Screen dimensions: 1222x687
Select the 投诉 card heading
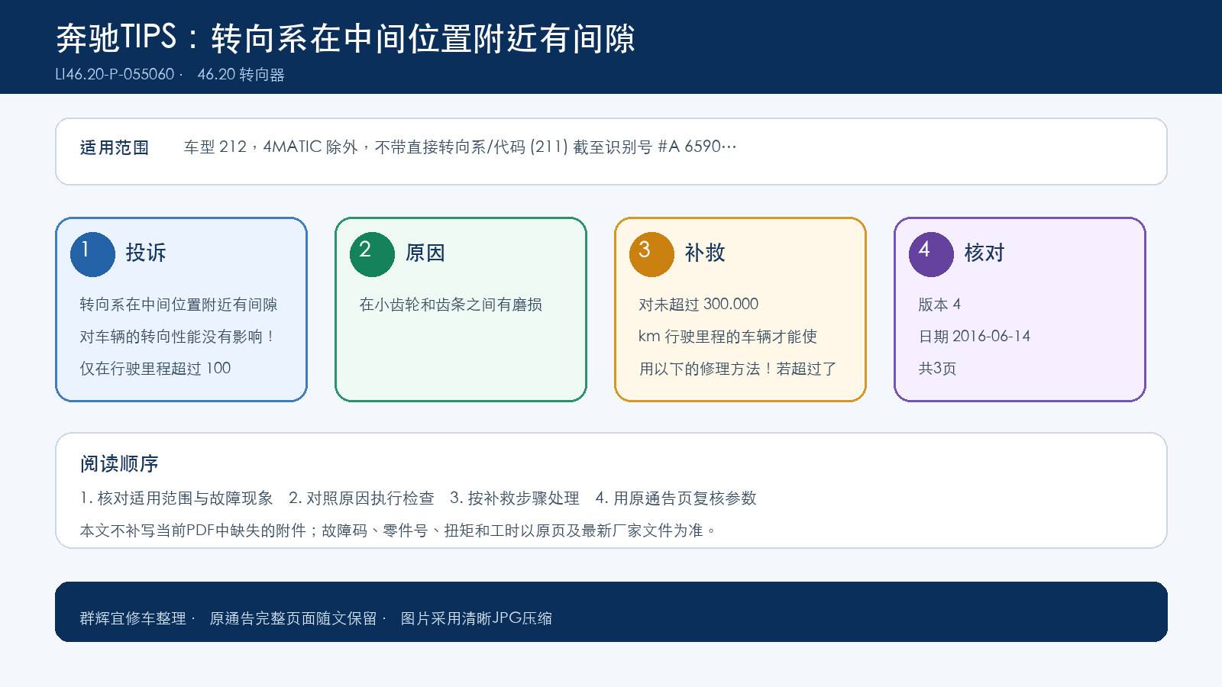pyautogui.click(x=146, y=253)
